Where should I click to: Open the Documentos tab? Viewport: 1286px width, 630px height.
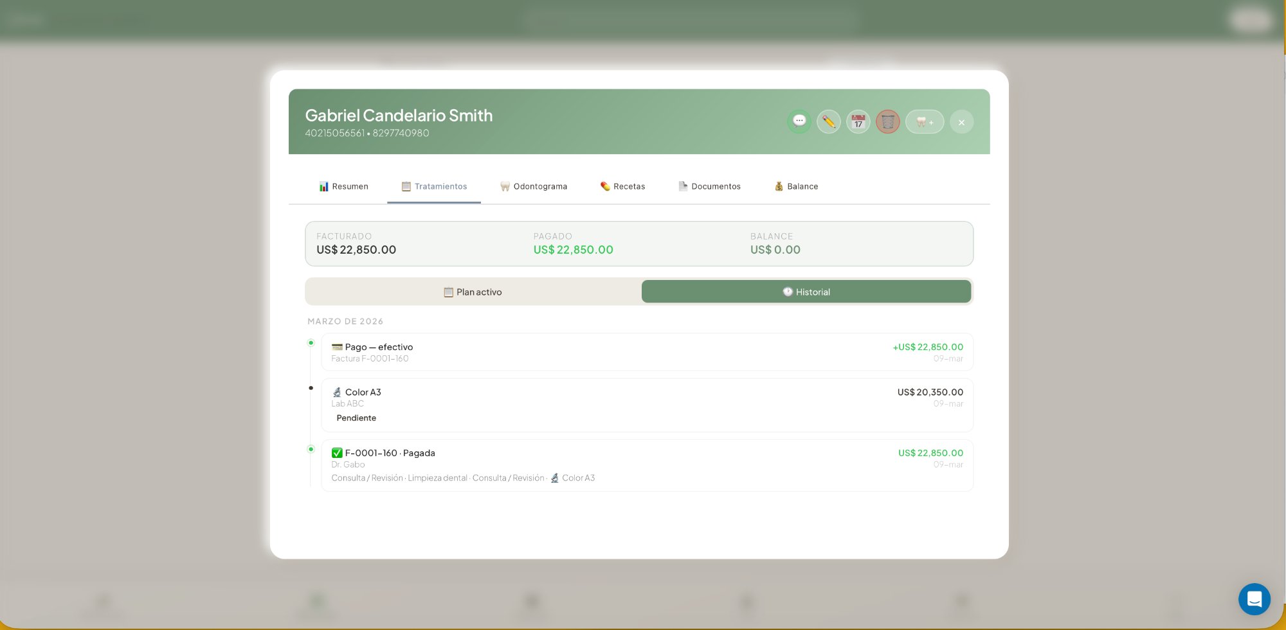(709, 186)
